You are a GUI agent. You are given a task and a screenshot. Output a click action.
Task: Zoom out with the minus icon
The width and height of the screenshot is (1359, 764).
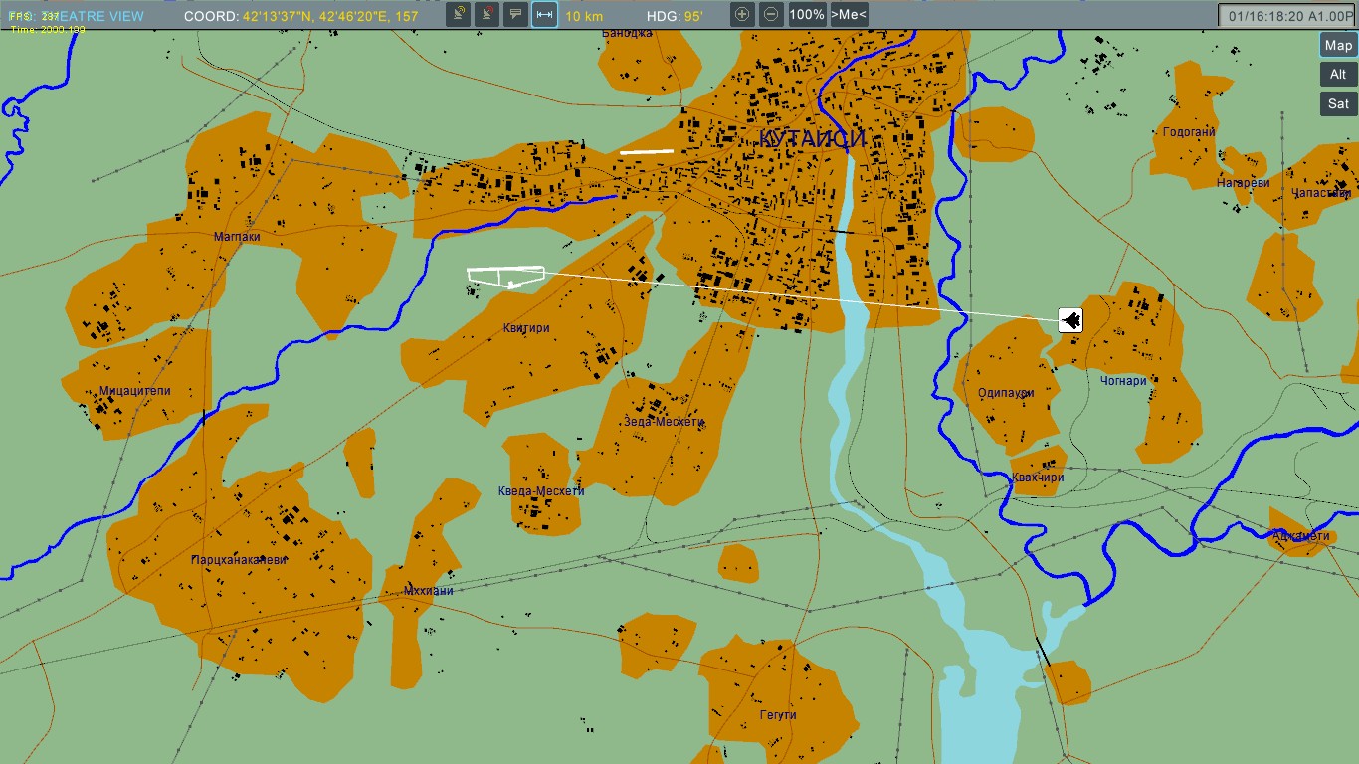(x=771, y=15)
